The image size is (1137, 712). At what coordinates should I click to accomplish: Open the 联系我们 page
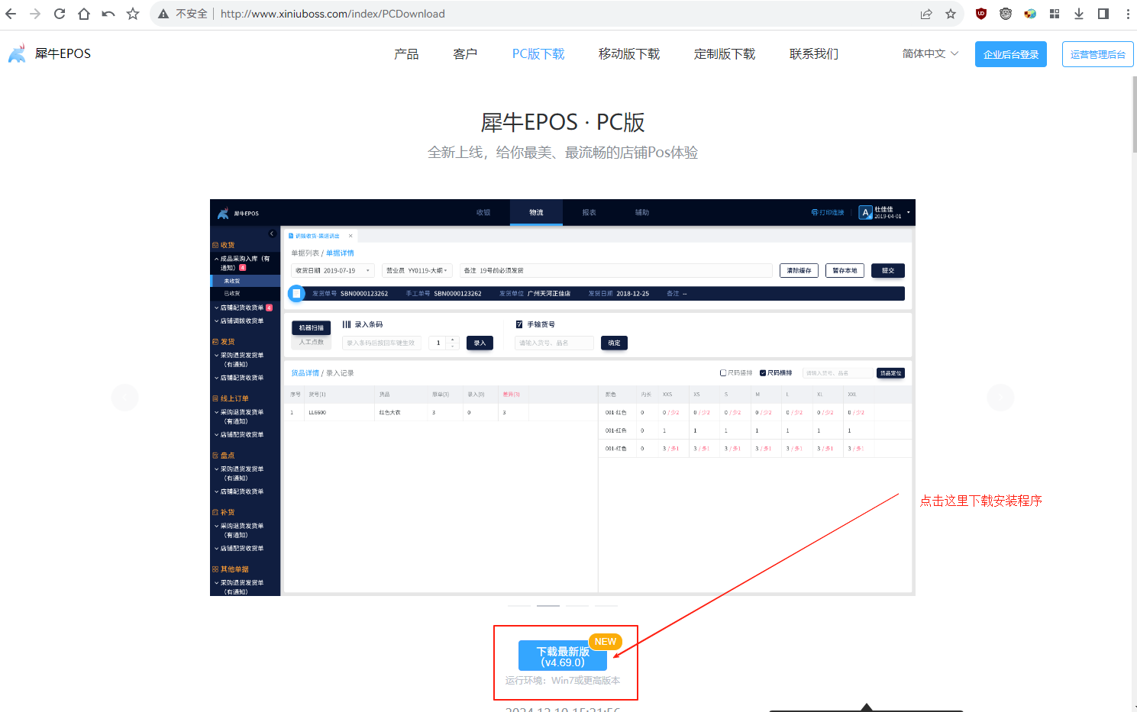814,54
